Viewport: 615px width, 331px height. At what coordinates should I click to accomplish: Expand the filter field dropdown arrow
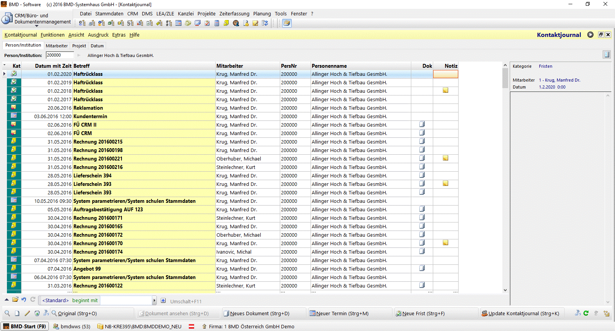pyautogui.click(x=154, y=300)
